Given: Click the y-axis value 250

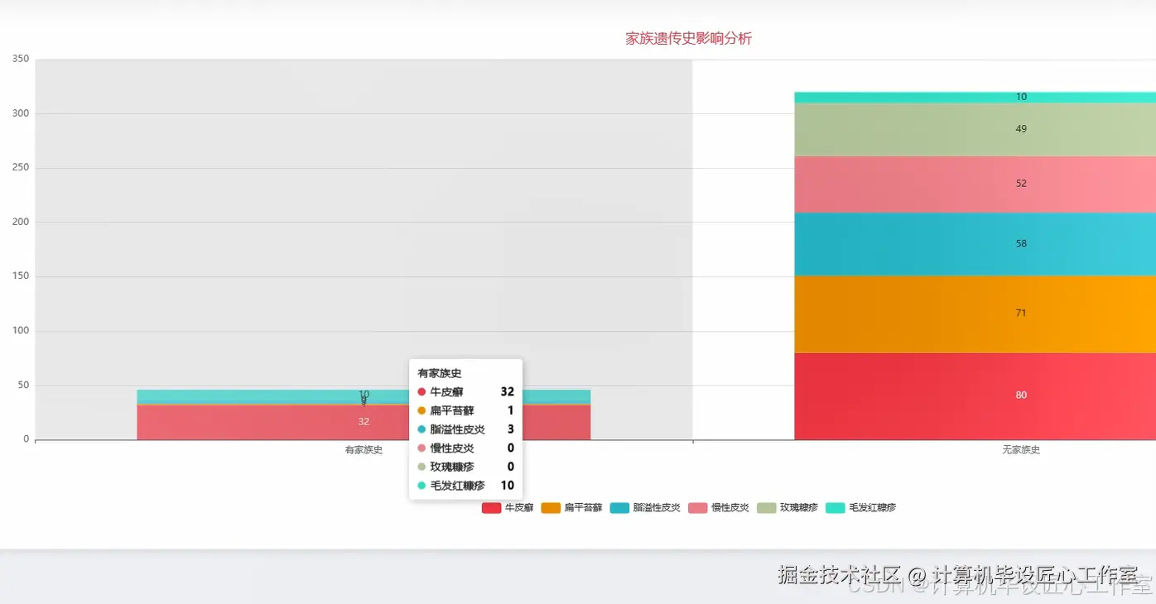Looking at the screenshot, I should (21, 167).
